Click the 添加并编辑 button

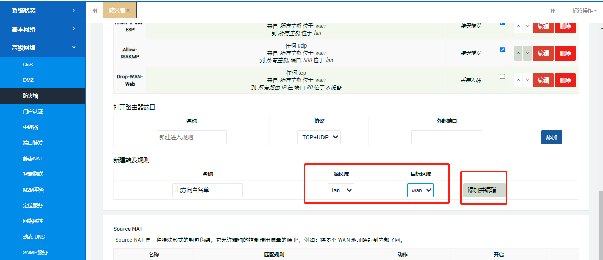tap(484, 190)
